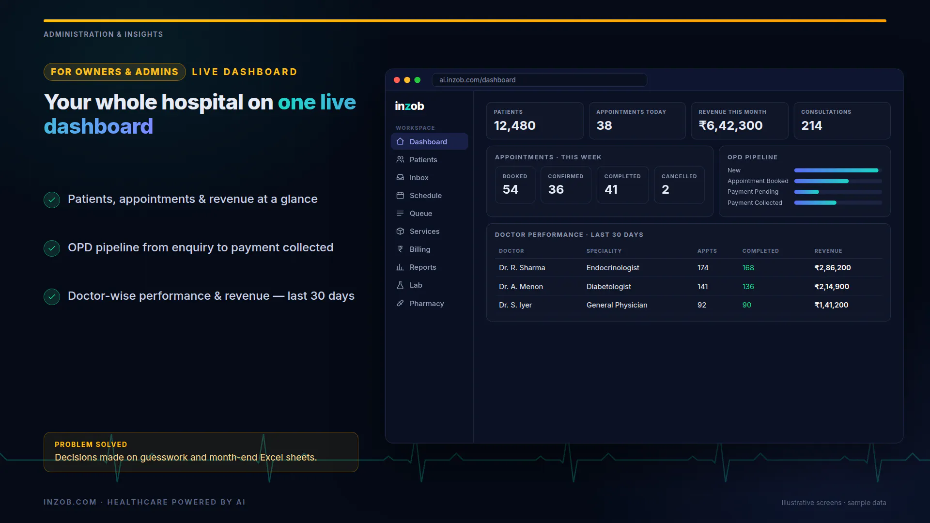Open the Patients menu label
Screen dimensions: 930x523
click(423, 159)
